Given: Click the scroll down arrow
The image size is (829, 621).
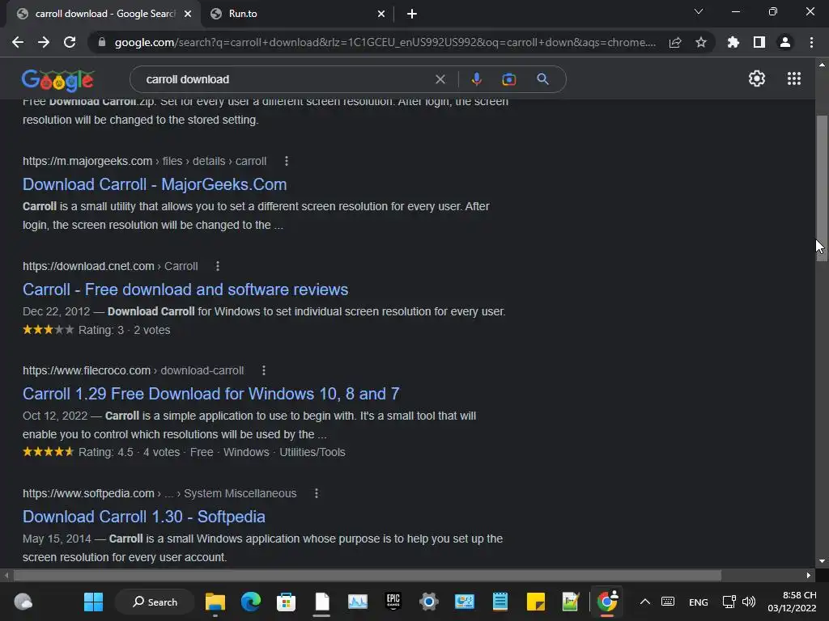Looking at the screenshot, I should [822, 561].
